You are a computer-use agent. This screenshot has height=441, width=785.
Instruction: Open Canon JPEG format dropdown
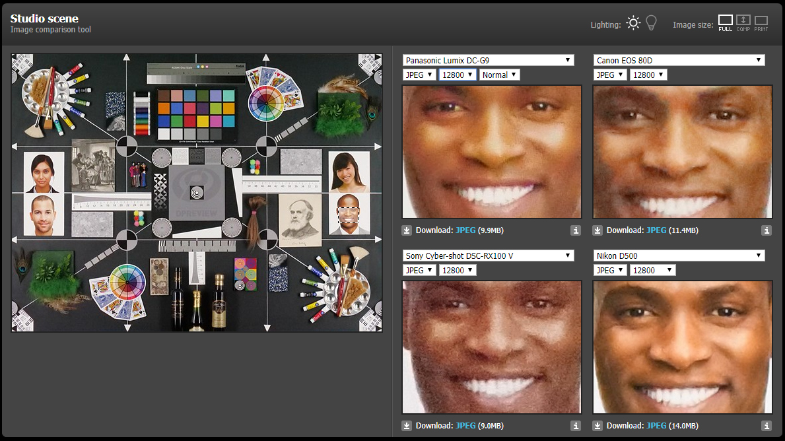click(x=610, y=75)
